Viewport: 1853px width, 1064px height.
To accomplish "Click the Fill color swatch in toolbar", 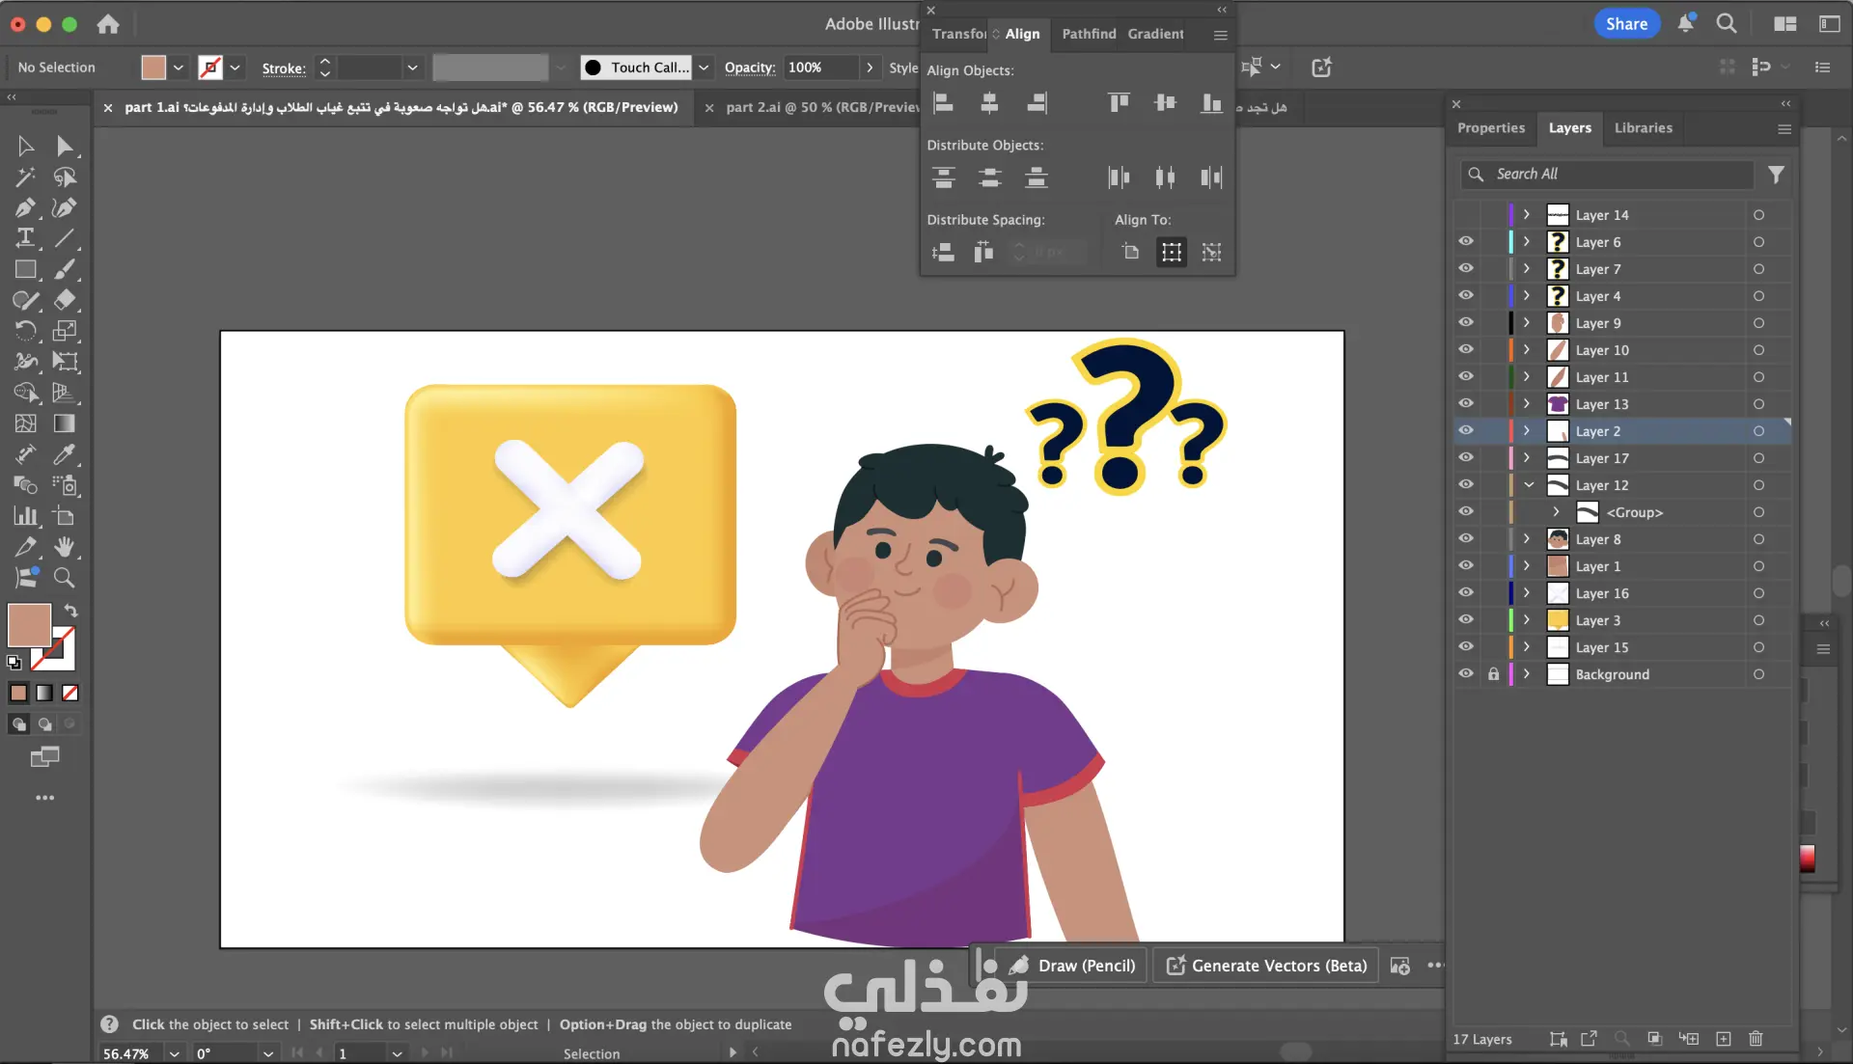I will coord(29,625).
